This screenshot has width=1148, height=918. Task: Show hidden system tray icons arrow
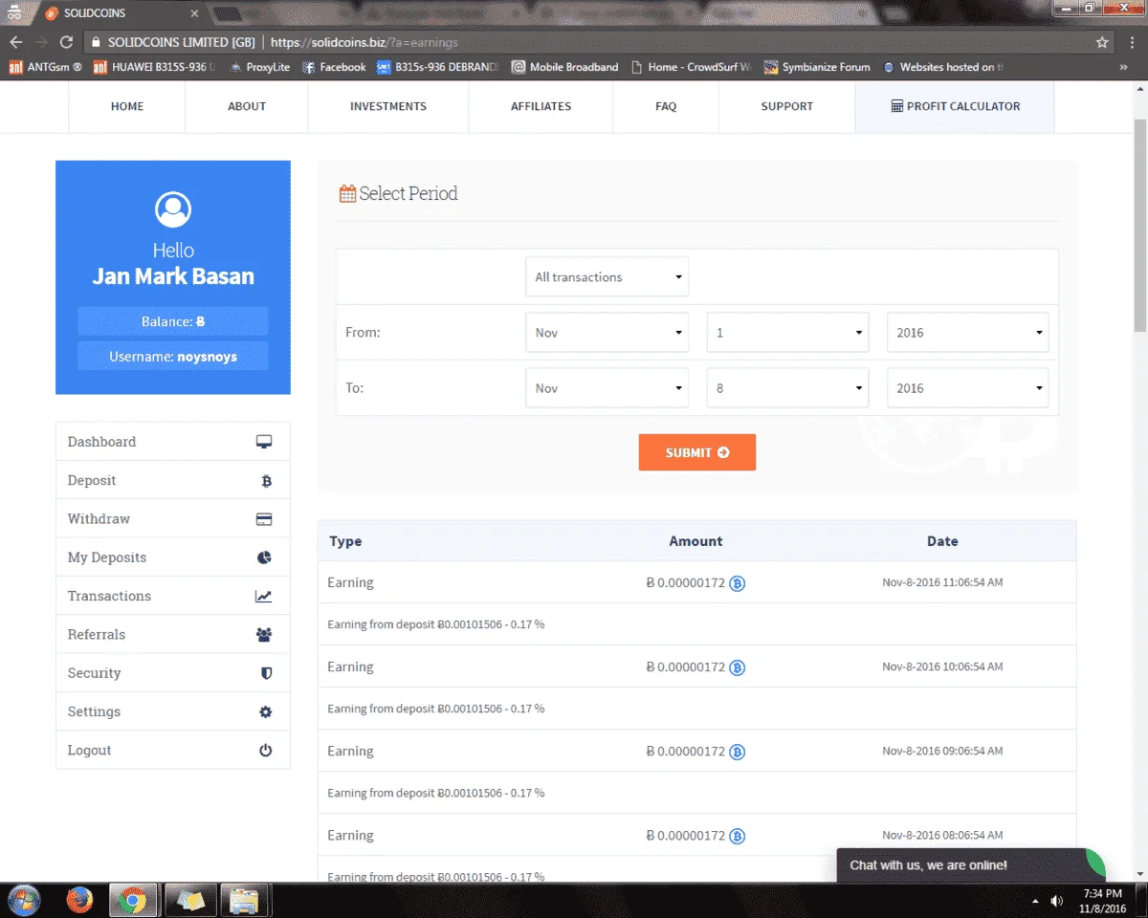pos(1035,902)
